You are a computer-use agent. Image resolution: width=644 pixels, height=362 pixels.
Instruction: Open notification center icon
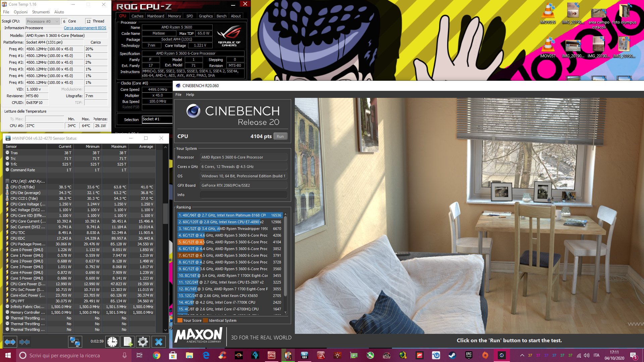[x=633, y=356]
